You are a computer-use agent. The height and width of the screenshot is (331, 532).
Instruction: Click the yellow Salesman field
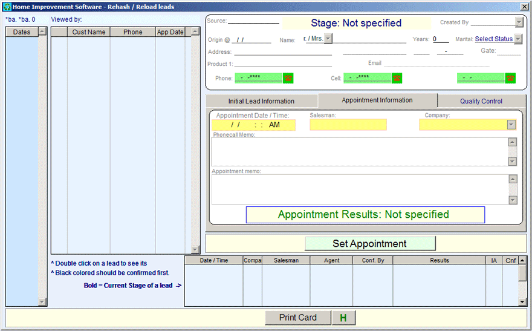coord(348,125)
